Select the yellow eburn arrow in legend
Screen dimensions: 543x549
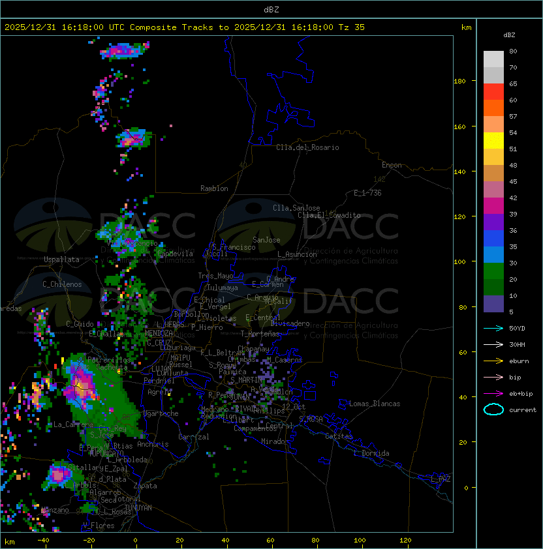point(493,361)
